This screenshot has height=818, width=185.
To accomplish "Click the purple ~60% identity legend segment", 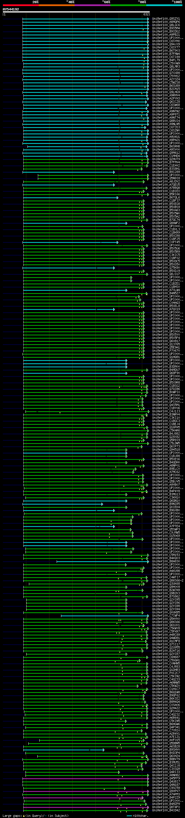I will (92, 5).
